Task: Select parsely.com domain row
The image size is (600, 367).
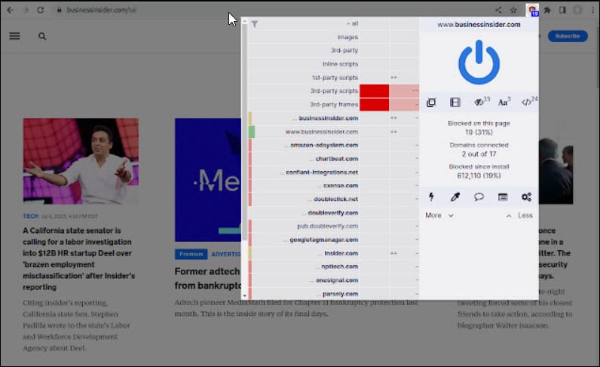Action: coord(333,293)
